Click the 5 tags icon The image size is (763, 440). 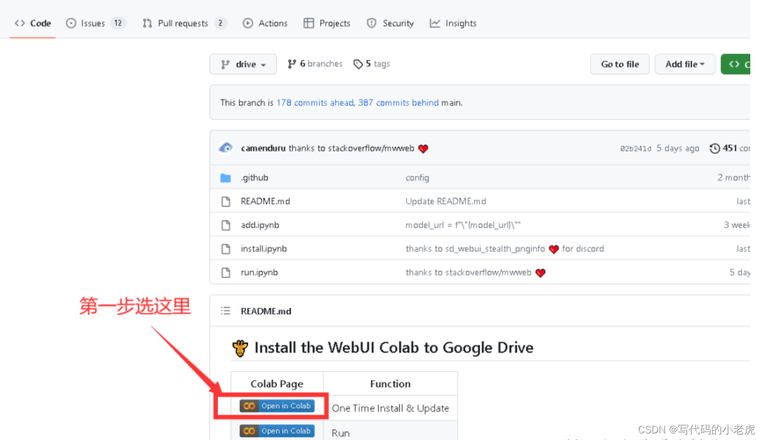click(x=358, y=64)
